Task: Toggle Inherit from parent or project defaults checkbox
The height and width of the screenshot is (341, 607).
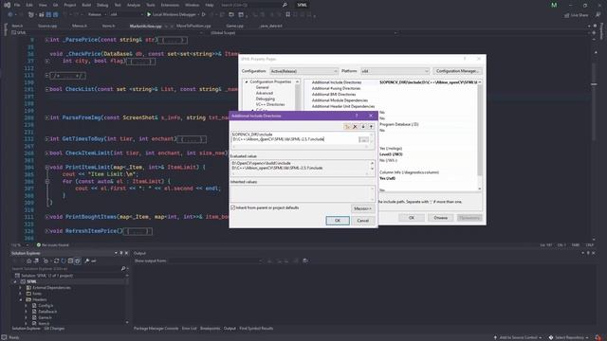Action: click(x=233, y=207)
